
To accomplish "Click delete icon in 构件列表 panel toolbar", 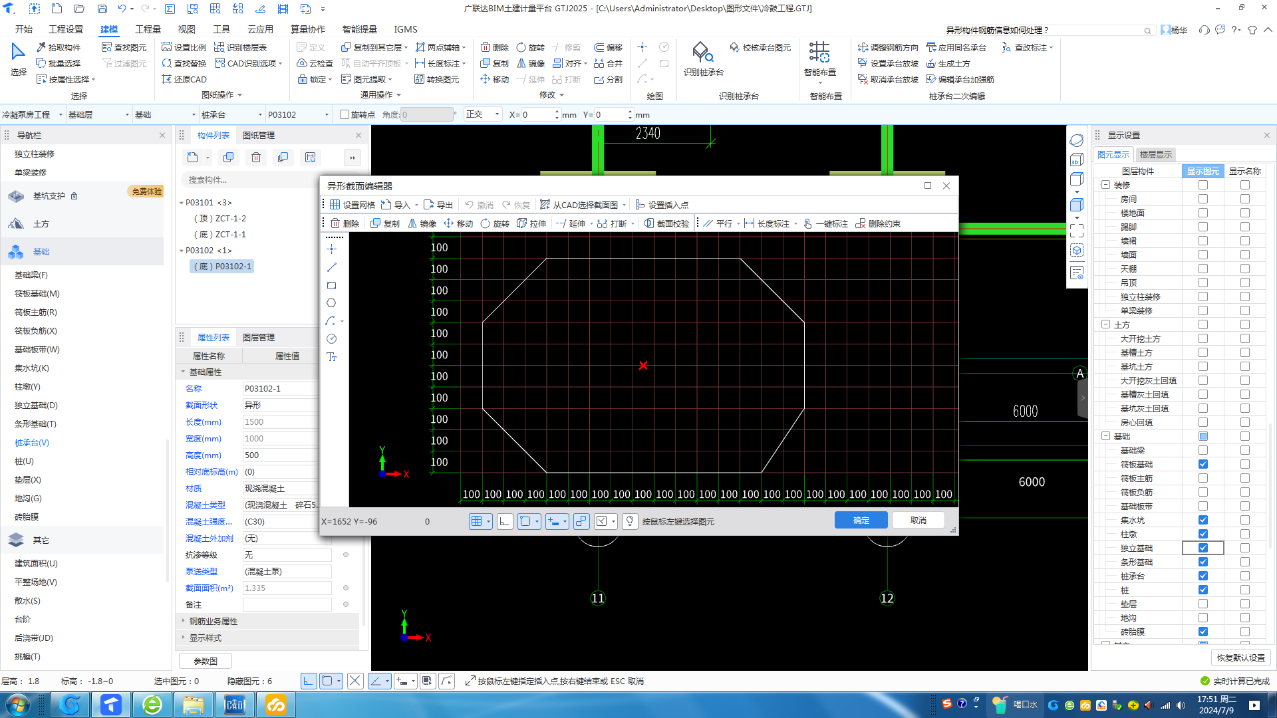I will pos(256,158).
